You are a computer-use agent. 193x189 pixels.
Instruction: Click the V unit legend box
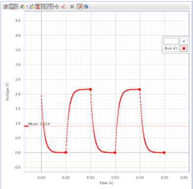[x=184, y=41]
